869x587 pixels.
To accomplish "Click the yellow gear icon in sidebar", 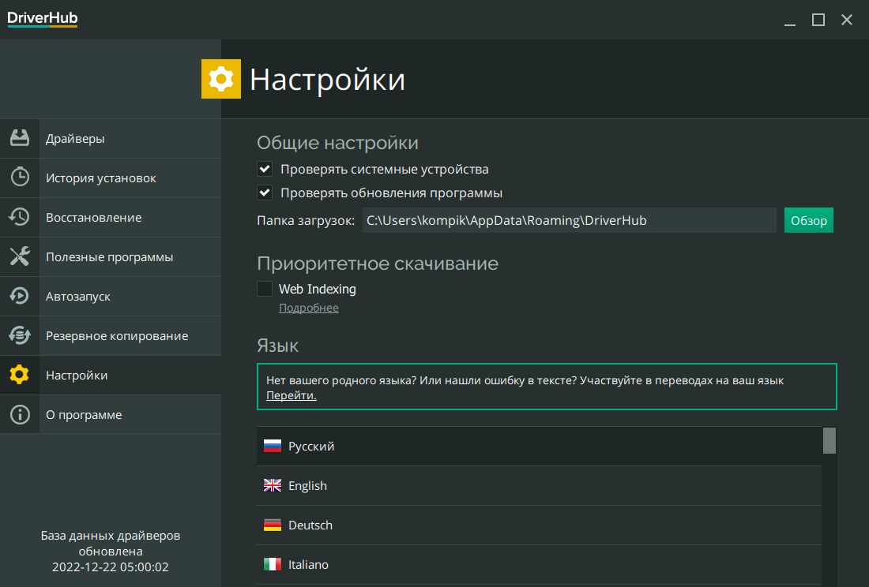I will [x=20, y=375].
